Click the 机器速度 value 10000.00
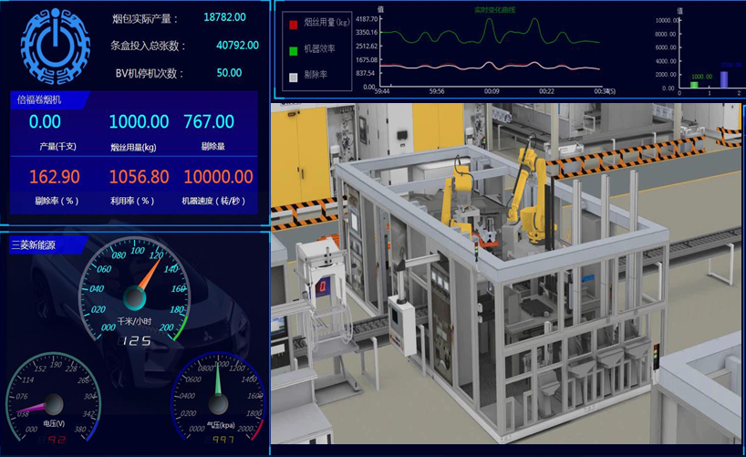The width and height of the screenshot is (746, 457). pyautogui.click(x=217, y=177)
